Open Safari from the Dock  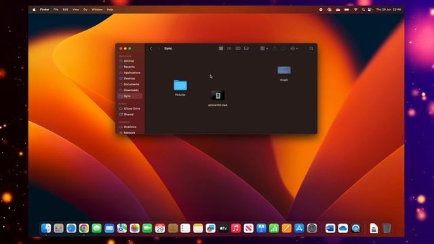pyautogui.click(x=71, y=228)
